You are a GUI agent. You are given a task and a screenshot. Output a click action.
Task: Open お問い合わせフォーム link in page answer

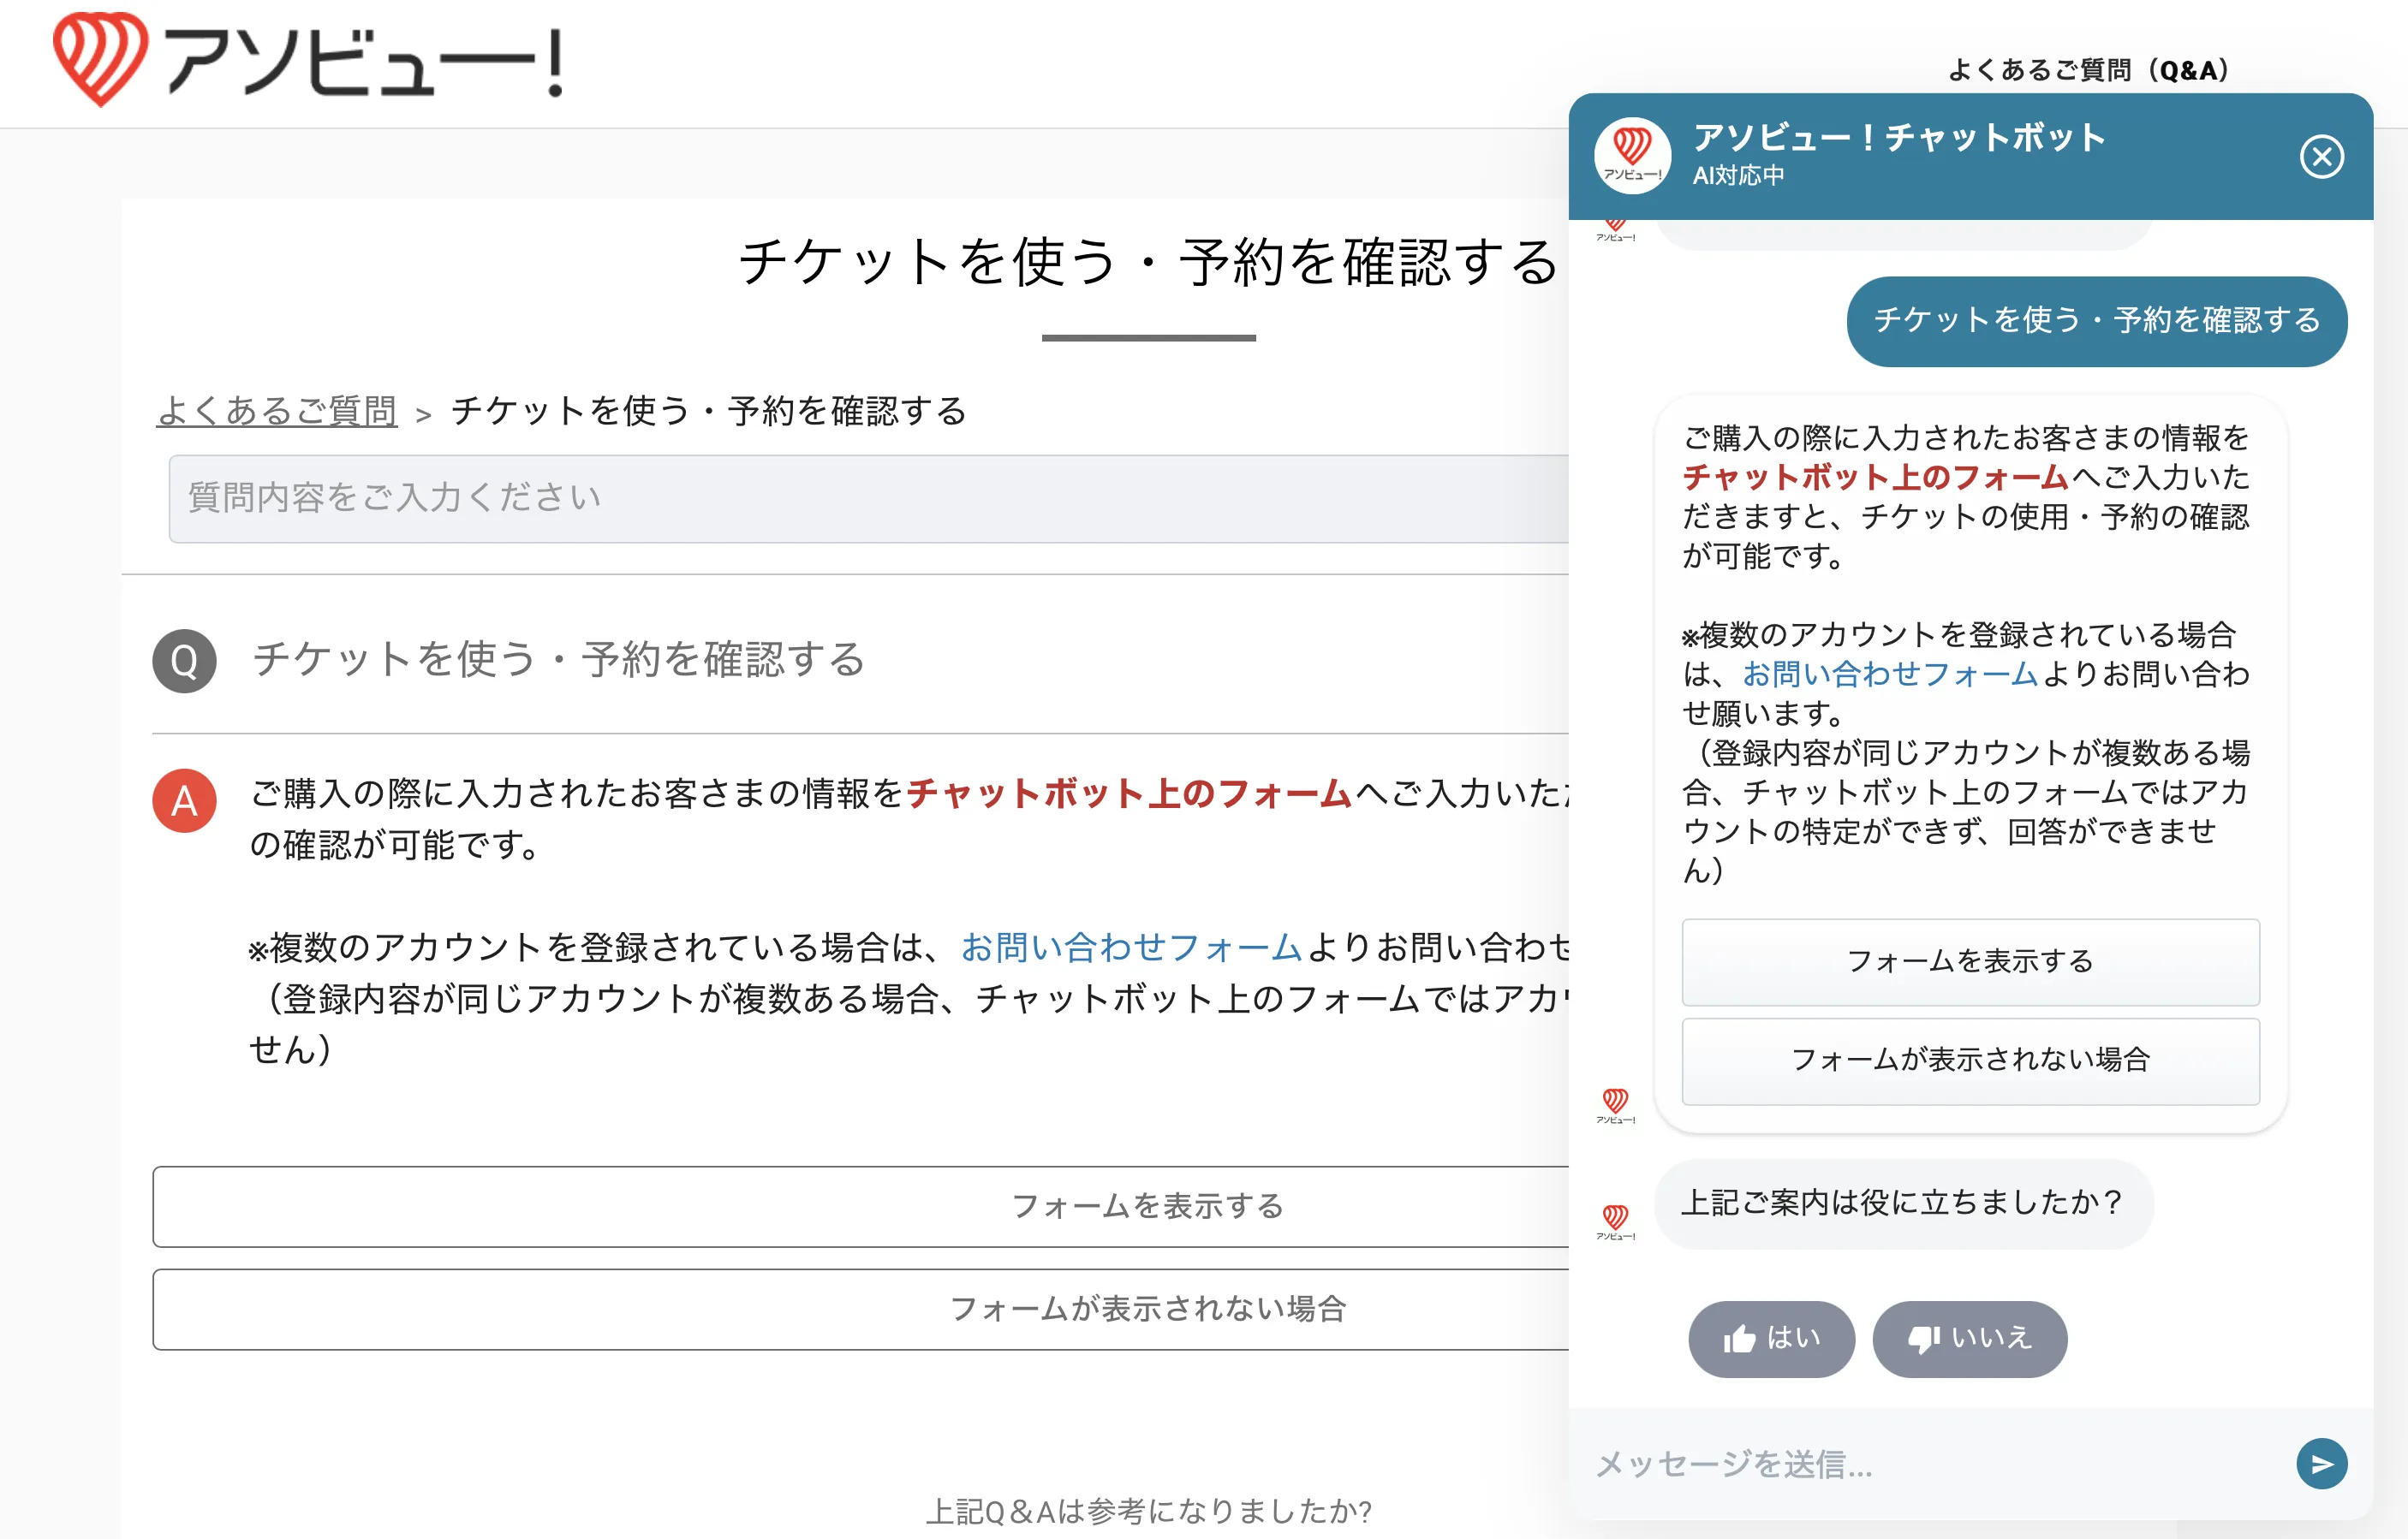pos(1131,948)
